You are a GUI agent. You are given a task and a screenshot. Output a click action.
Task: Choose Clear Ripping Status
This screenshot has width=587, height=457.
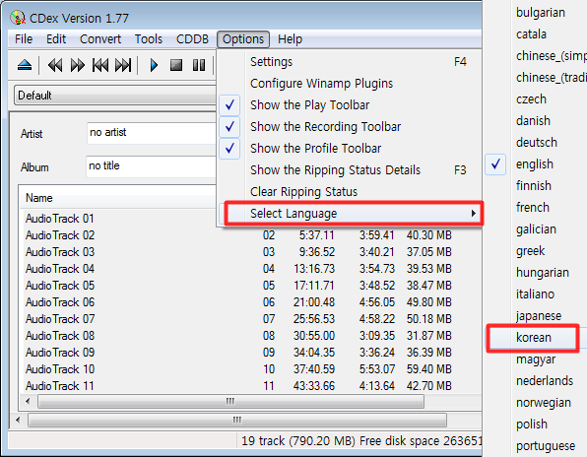coord(350,192)
